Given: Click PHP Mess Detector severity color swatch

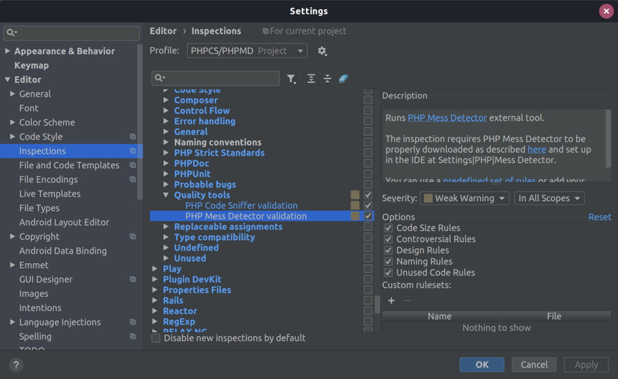Looking at the screenshot, I should (355, 216).
